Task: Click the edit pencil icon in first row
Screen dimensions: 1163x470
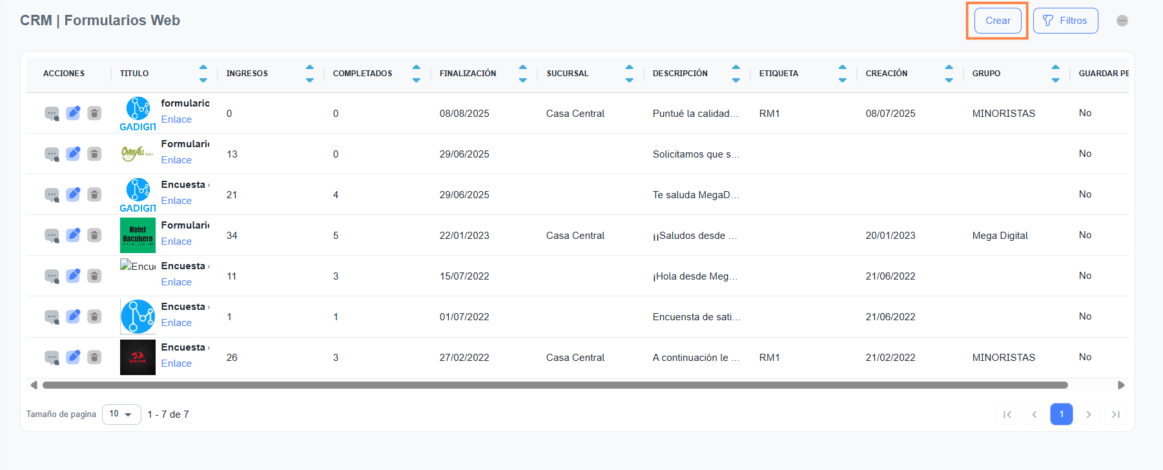Action: (74, 113)
